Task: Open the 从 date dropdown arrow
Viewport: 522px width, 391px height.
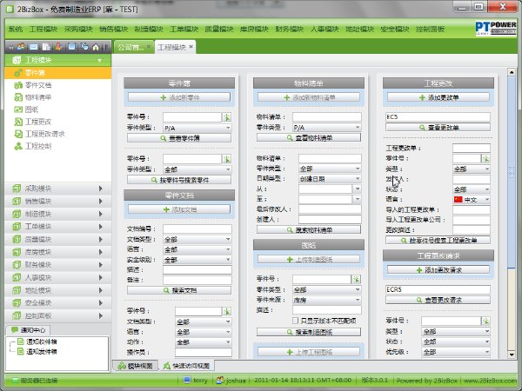Action: point(357,189)
